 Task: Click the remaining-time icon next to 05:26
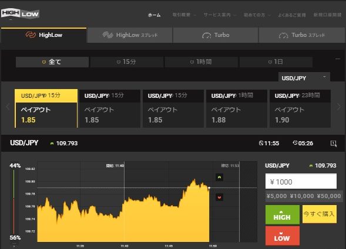click(x=295, y=143)
